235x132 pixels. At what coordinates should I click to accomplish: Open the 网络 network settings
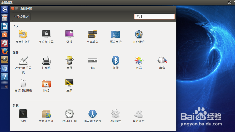coord(46,85)
